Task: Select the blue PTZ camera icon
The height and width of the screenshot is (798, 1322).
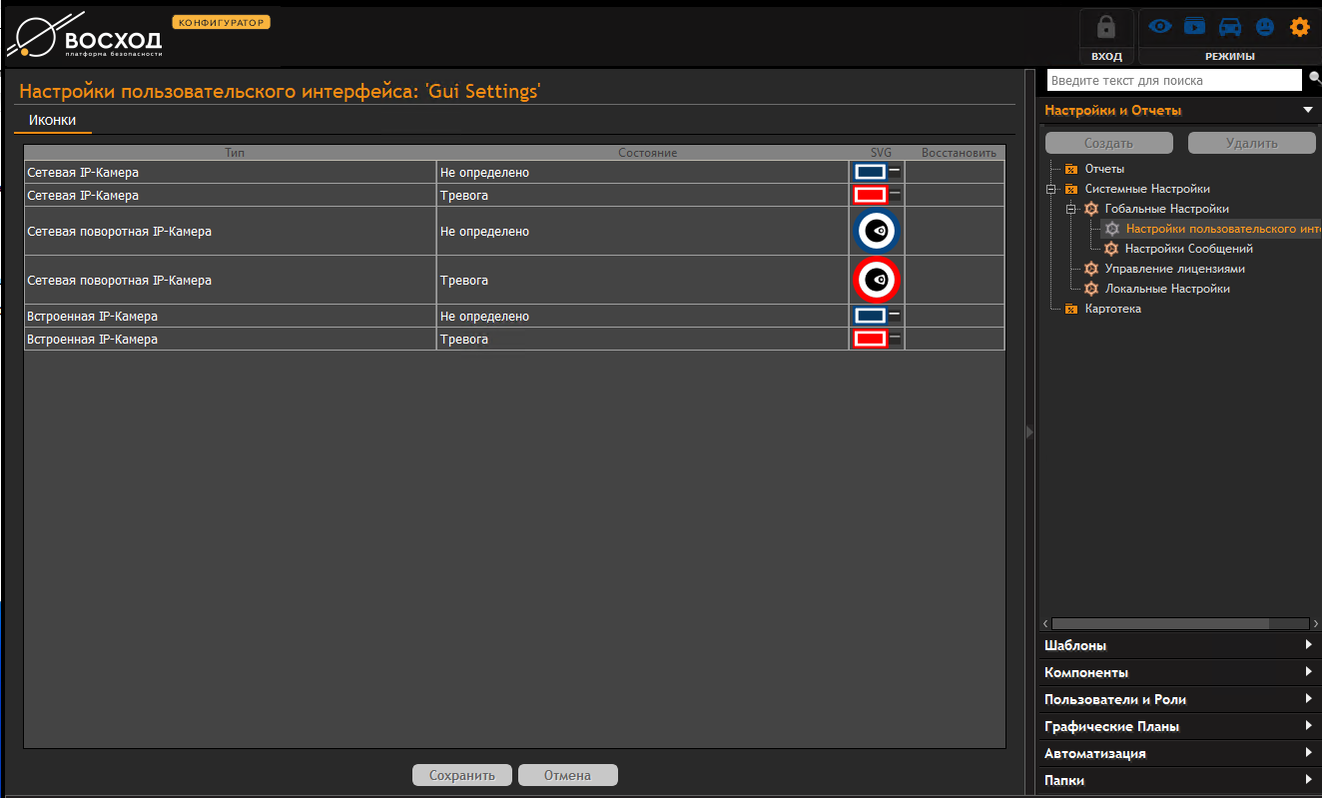Action: 877,231
